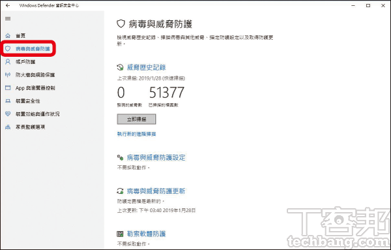Go to 首頁 home page

coord(20,36)
